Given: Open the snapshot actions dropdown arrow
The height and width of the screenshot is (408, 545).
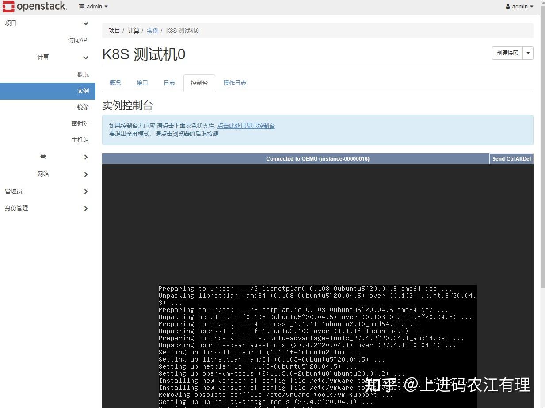Looking at the screenshot, I should (x=528, y=53).
